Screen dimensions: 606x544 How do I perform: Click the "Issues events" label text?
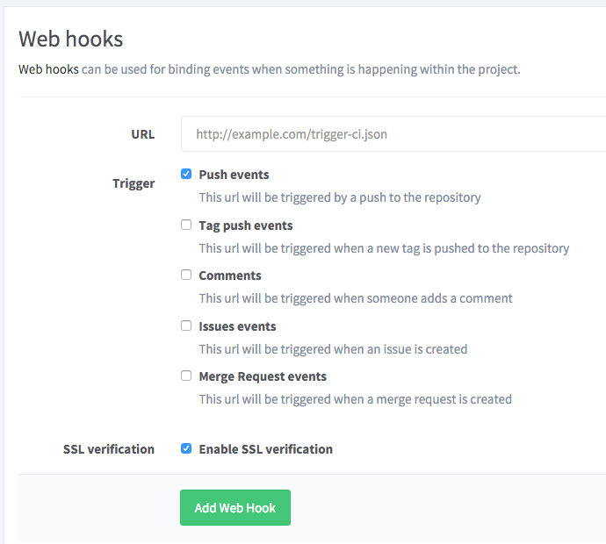[237, 326]
